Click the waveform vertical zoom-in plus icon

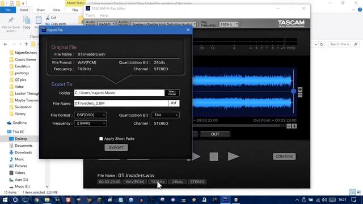pos(300,90)
